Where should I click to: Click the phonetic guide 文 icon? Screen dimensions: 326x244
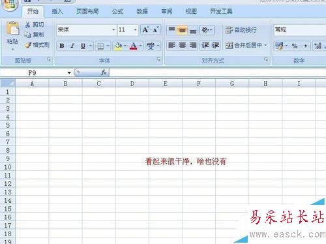(x=151, y=46)
